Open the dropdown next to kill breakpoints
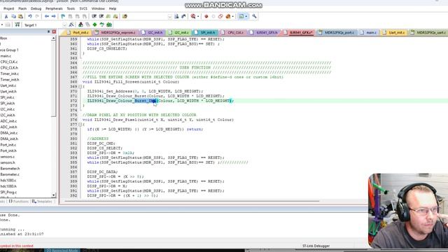Image resolution: width=448 pixels, height=252 pixels. (233, 17)
